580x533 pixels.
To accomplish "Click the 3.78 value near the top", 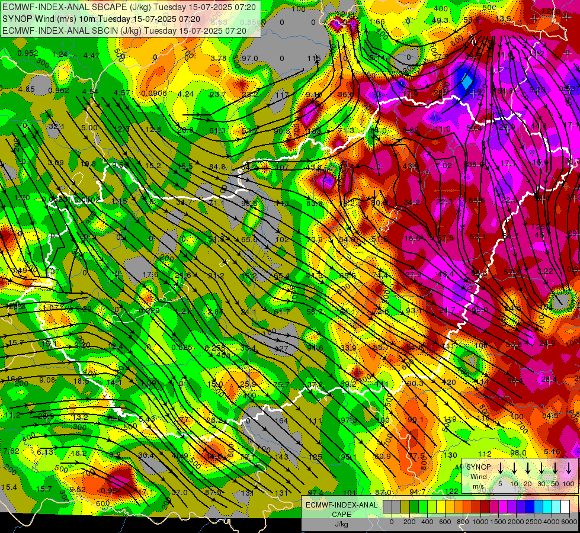I will tap(218, 58).
